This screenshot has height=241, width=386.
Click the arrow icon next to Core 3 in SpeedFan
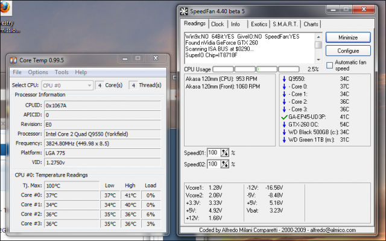point(284,110)
